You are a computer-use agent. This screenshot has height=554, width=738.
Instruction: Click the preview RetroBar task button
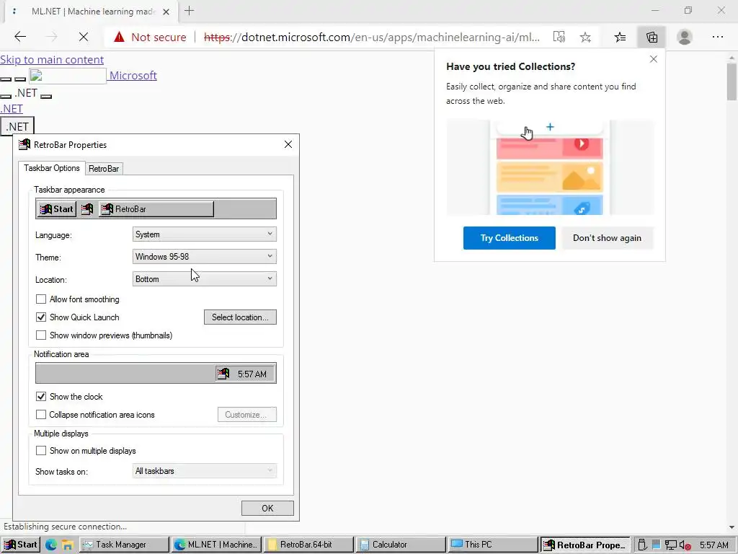pos(156,208)
